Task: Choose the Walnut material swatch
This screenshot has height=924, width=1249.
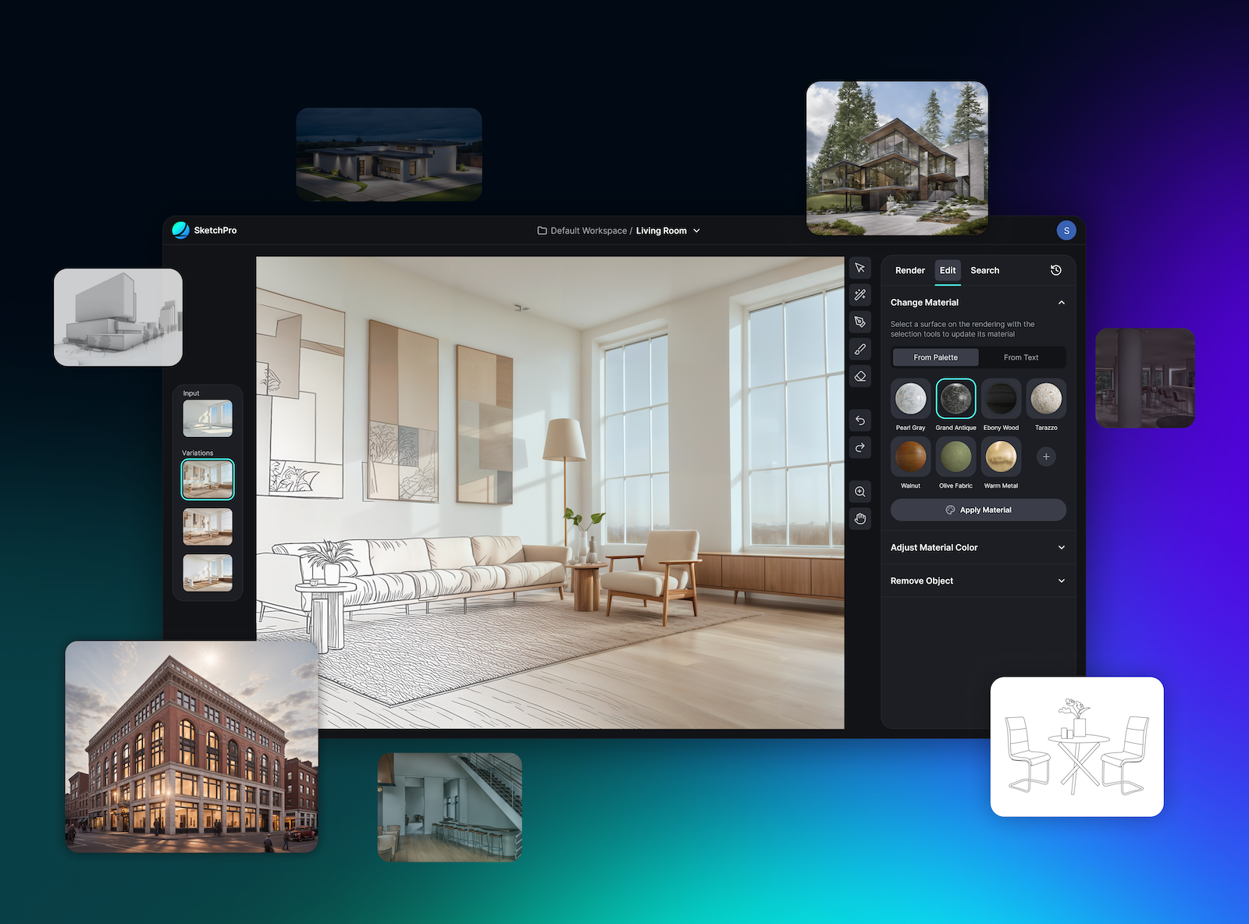Action: click(x=910, y=457)
